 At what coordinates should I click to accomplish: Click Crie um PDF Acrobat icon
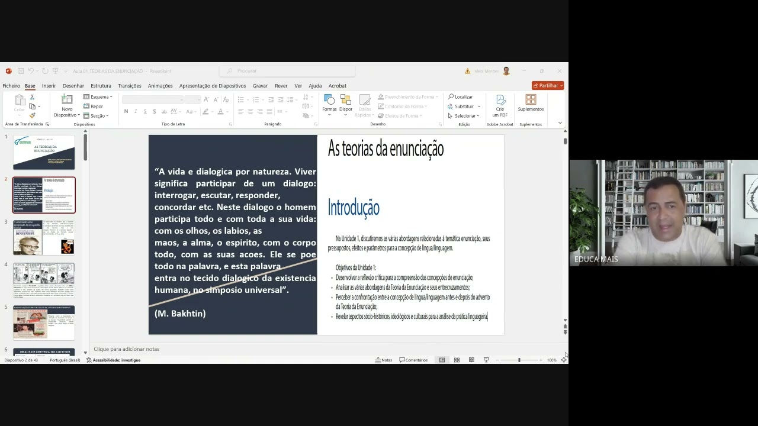click(x=500, y=105)
